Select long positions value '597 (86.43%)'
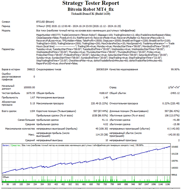The height and width of the screenshot is (189, 189). (x=172, y=111)
